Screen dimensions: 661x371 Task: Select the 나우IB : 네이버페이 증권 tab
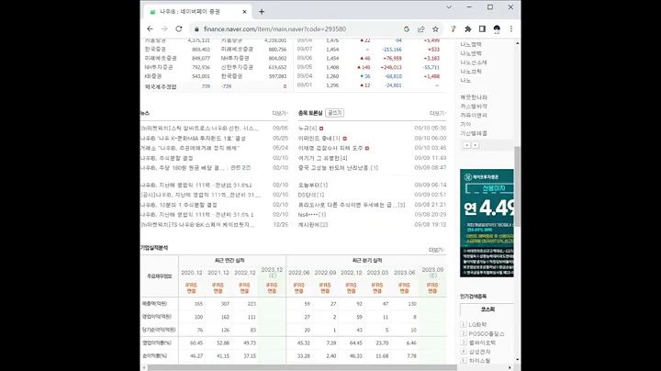[x=197, y=12]
